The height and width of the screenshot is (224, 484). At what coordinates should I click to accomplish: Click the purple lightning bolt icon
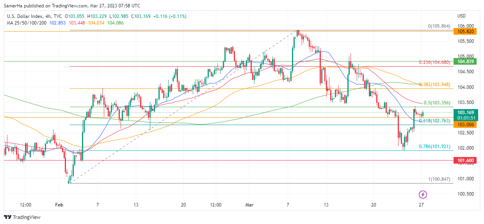(423, 194)
